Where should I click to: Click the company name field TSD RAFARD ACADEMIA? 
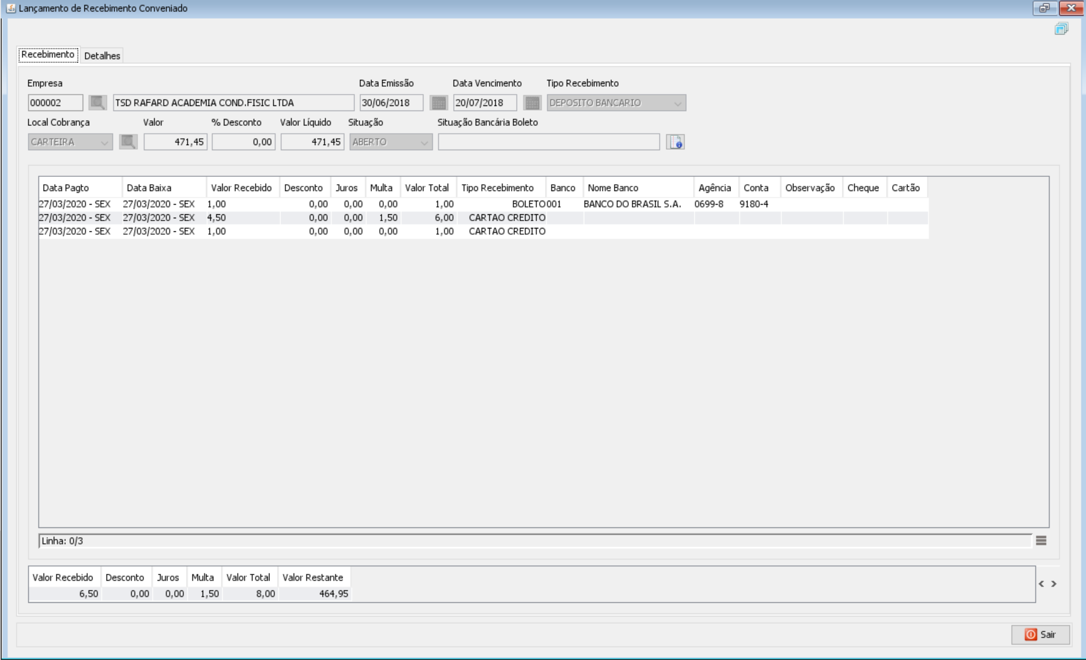pyautogui.click(x=234, y=103)
